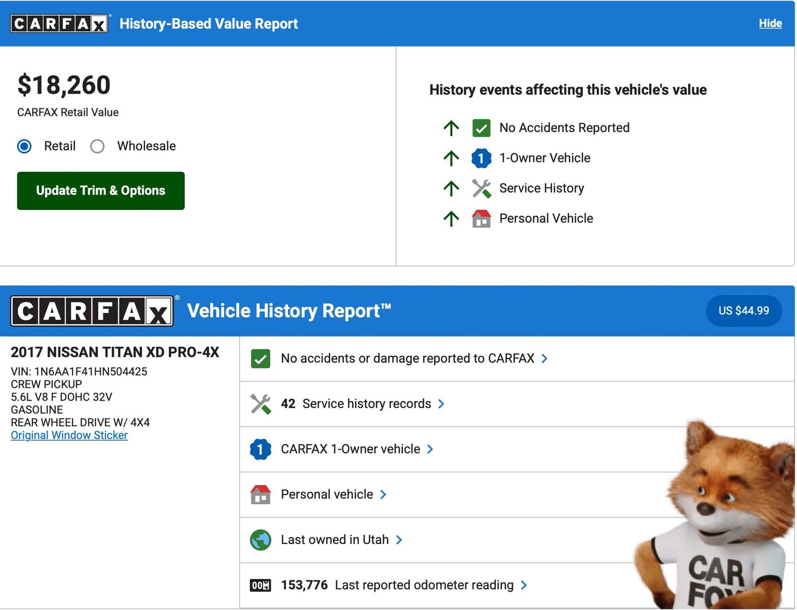Image resolution: width=797 pixels, height=610 pixels.
Task: Open the Original Window Sticker link
Action: [69, 436]
